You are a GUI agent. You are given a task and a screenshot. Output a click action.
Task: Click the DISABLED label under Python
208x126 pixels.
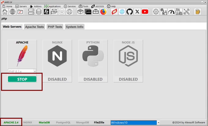(x=93, y=79)
